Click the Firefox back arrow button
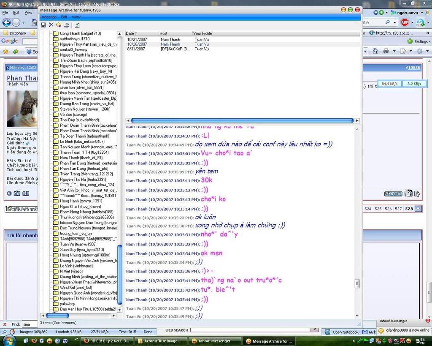This screenshot has width=432, height=346. coord(6,22)
